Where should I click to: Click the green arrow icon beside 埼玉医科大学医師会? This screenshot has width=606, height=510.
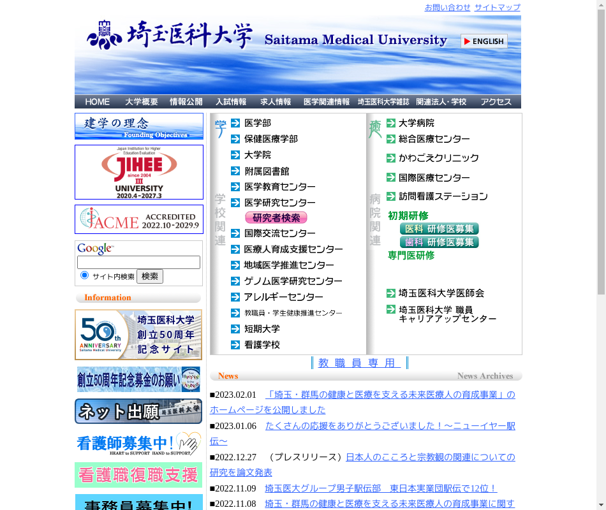(391, 293)
